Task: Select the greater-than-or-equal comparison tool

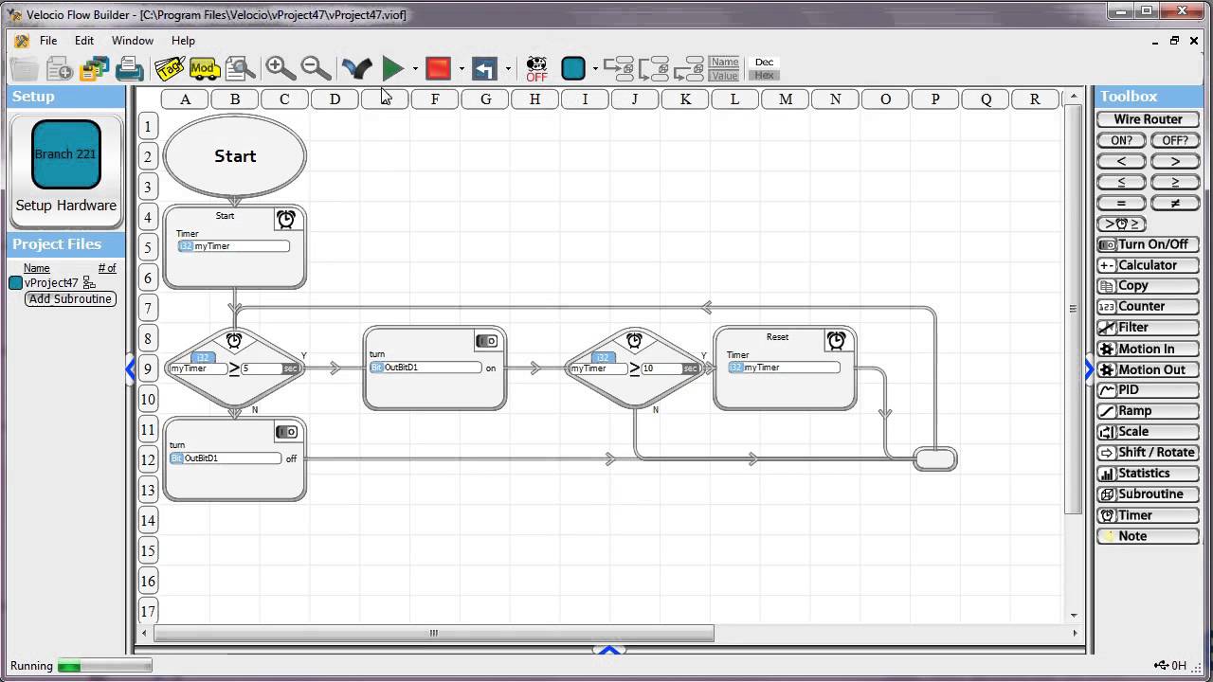Action: point(1174,182)
